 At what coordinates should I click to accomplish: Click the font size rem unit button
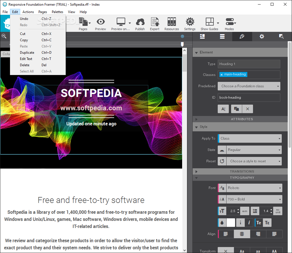tap(245, 211)
